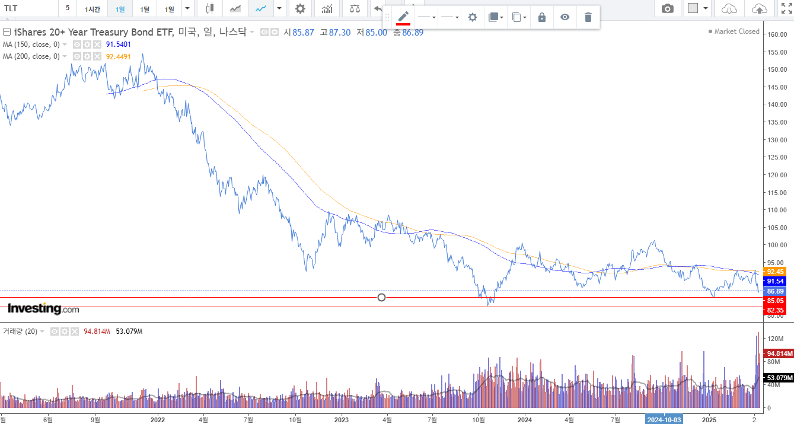Select candlestick chart type icon
Image resolution: width=794 pixels, height=424 pixels.
[x=209, y=8]
